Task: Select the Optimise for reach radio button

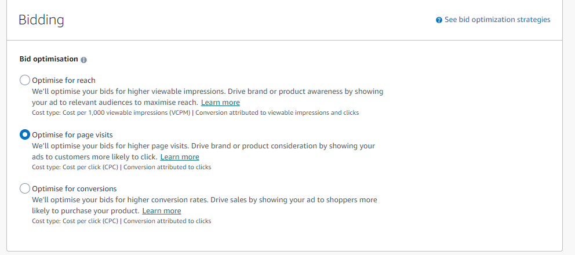Action: pos(24,80)
